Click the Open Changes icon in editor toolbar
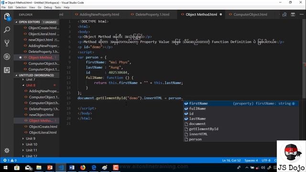This screenshot has height=172, width=306. click(x=284, y=14)
